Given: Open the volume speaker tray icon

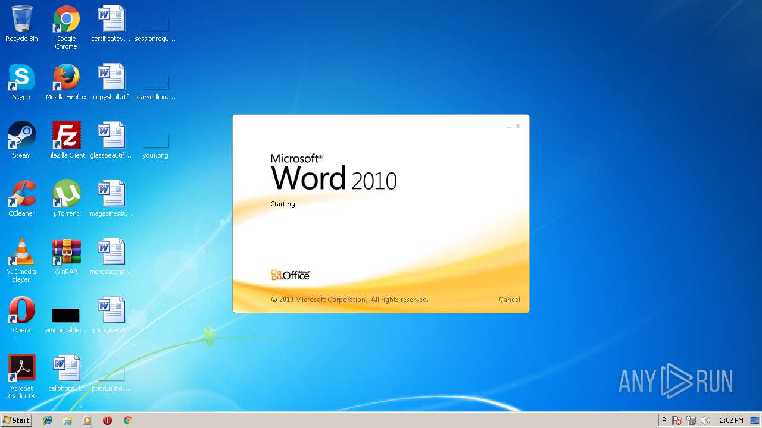Looking at the screenshot, I should (705, 420).
